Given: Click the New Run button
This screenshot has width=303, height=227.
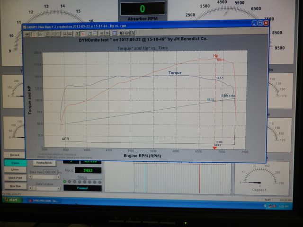Looking at the screenshot, I should (x=16, y=186).
